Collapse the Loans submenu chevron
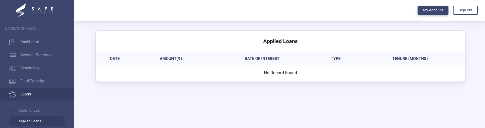Image resolution: width=485 pixels, height=128 pixels. [64, 94]
